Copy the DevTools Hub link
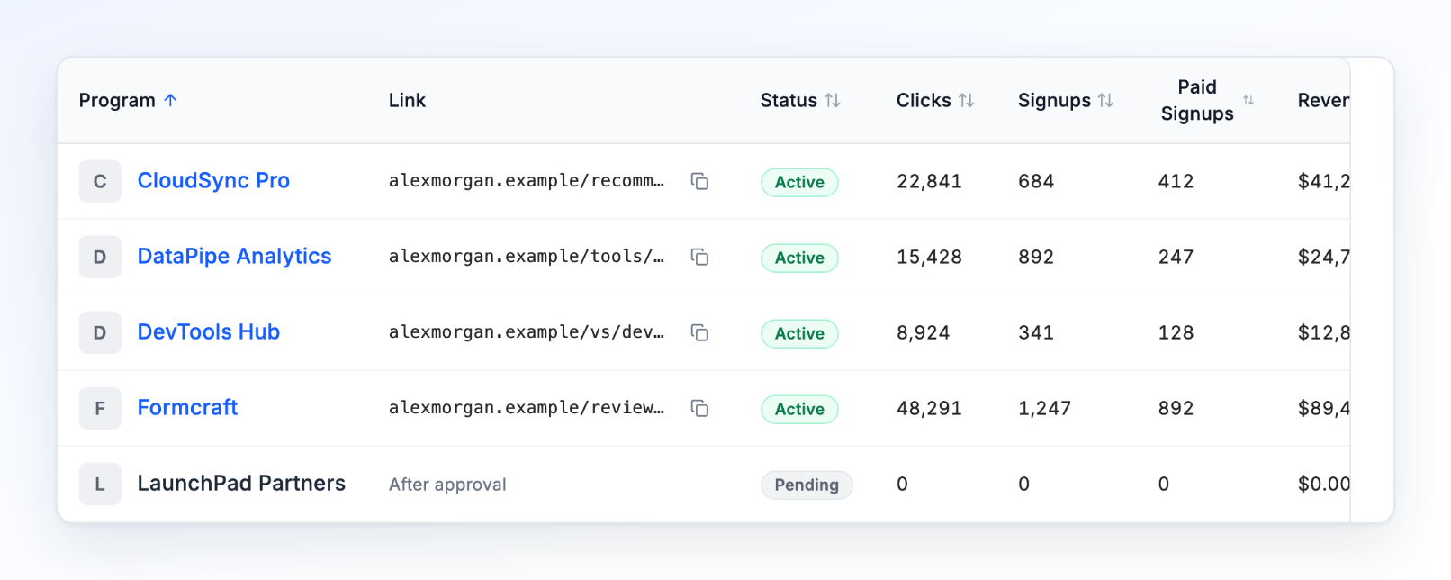Screen dimensions: 1451x580 pyautogui.click(x=699, y=332)
